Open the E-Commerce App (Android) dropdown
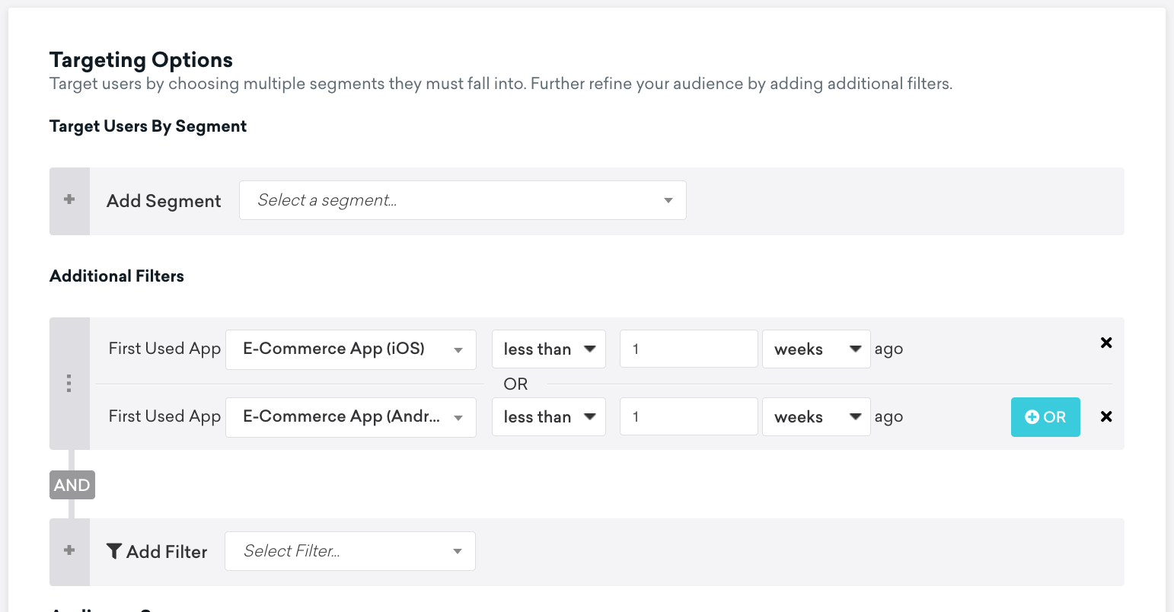Image resolution: width=1174 pixels, height=612 pixels. point(351,417)
